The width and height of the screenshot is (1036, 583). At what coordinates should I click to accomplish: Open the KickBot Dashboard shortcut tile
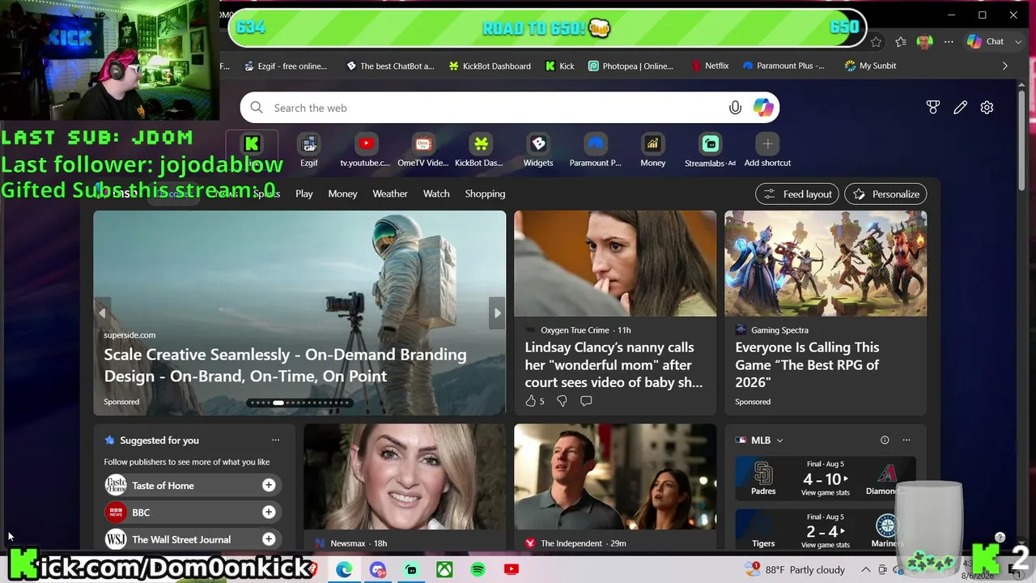pos(480,151)
